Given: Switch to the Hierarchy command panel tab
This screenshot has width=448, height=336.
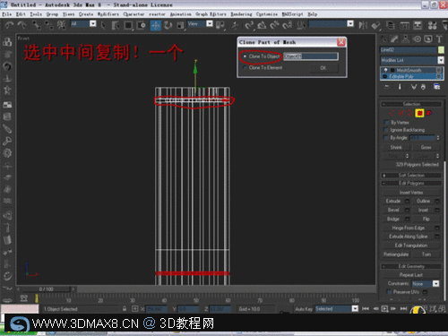Looking at the screenshot, I should coord(406,39).
